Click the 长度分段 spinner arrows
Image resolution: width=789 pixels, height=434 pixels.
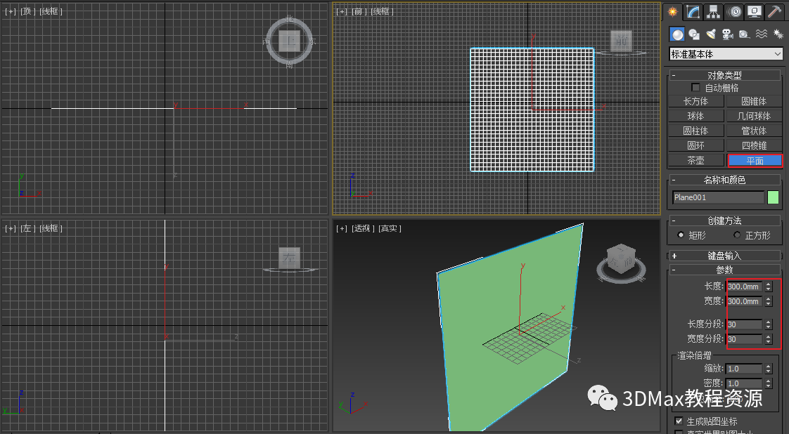tap(769, 324)
